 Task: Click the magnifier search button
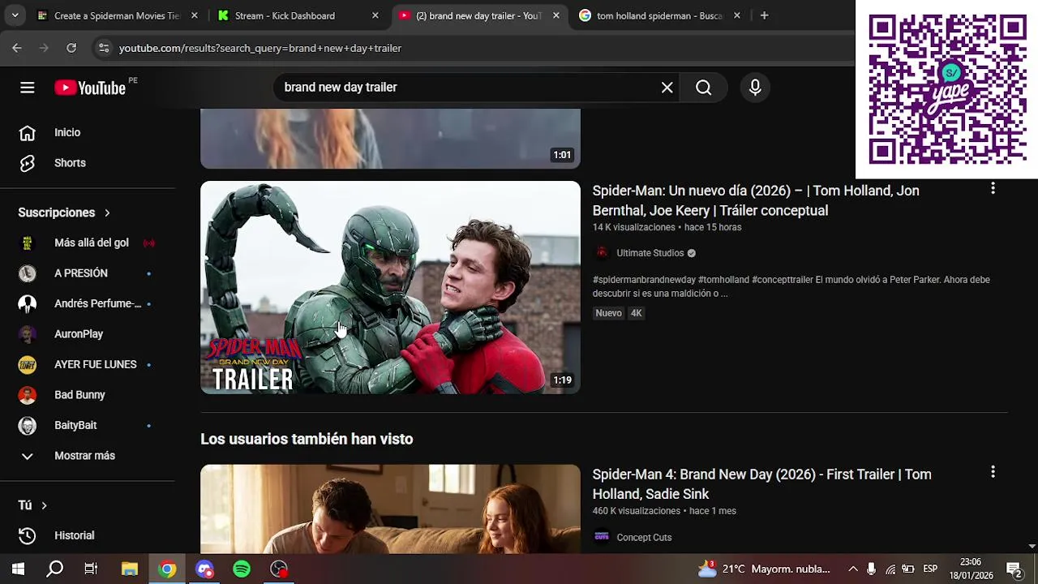tap(703, 88)
